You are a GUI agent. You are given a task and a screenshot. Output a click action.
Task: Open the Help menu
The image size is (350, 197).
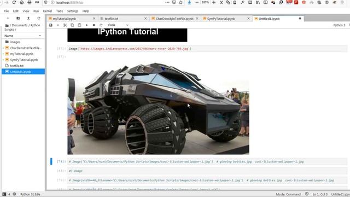[x=86, y=11]
